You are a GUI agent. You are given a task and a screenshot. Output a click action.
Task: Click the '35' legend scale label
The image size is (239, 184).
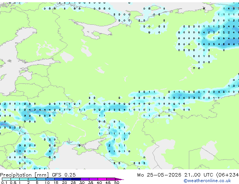pyautogui.click(x=90, y=182)
